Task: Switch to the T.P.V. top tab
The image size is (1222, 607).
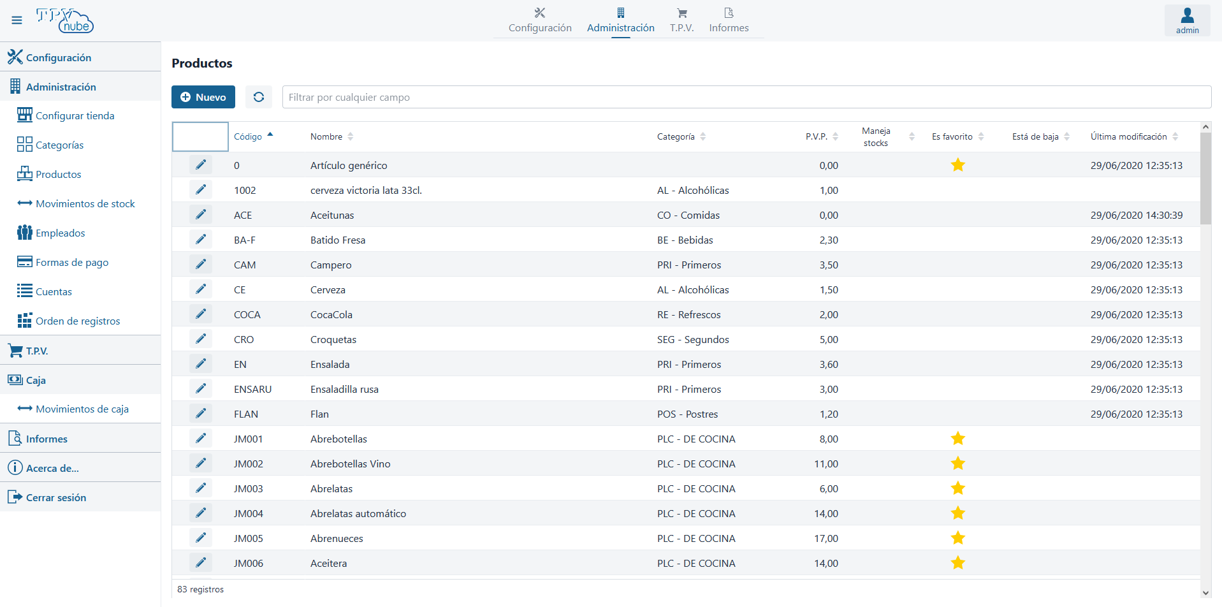Action: point(681,20)
